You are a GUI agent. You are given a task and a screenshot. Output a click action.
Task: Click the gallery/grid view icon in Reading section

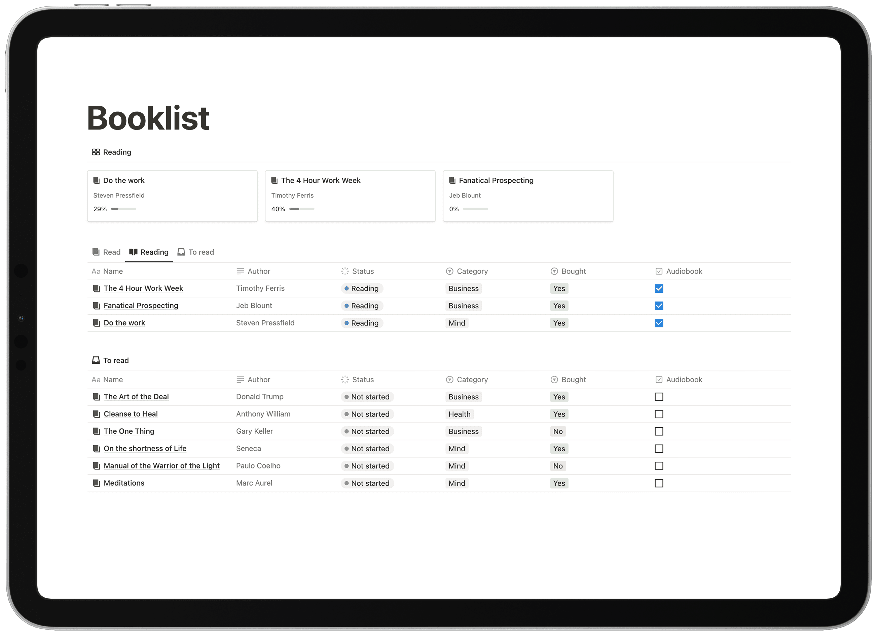coord(96,151)
